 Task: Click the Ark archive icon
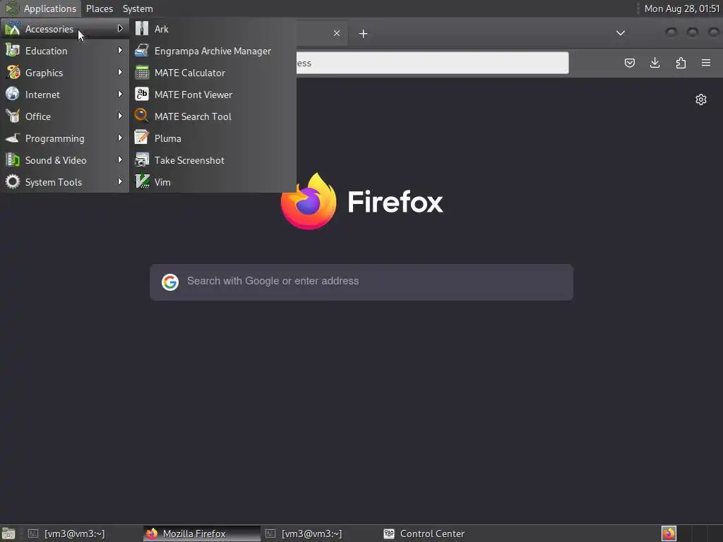point(141,28)
